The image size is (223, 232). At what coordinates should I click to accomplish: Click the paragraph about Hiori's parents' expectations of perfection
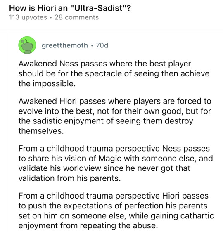pos(116,211)
